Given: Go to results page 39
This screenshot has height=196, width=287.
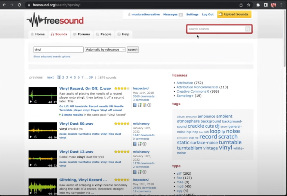Looking at the screenshot, I should [91, 77].
